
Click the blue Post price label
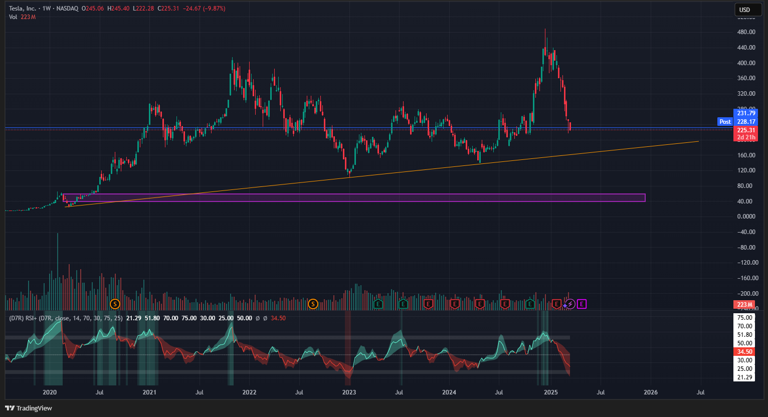click(x=725, y=122)
